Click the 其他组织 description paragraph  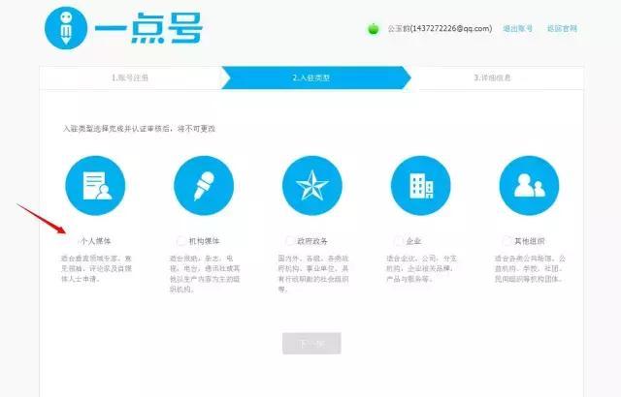[x=531, y=268]
